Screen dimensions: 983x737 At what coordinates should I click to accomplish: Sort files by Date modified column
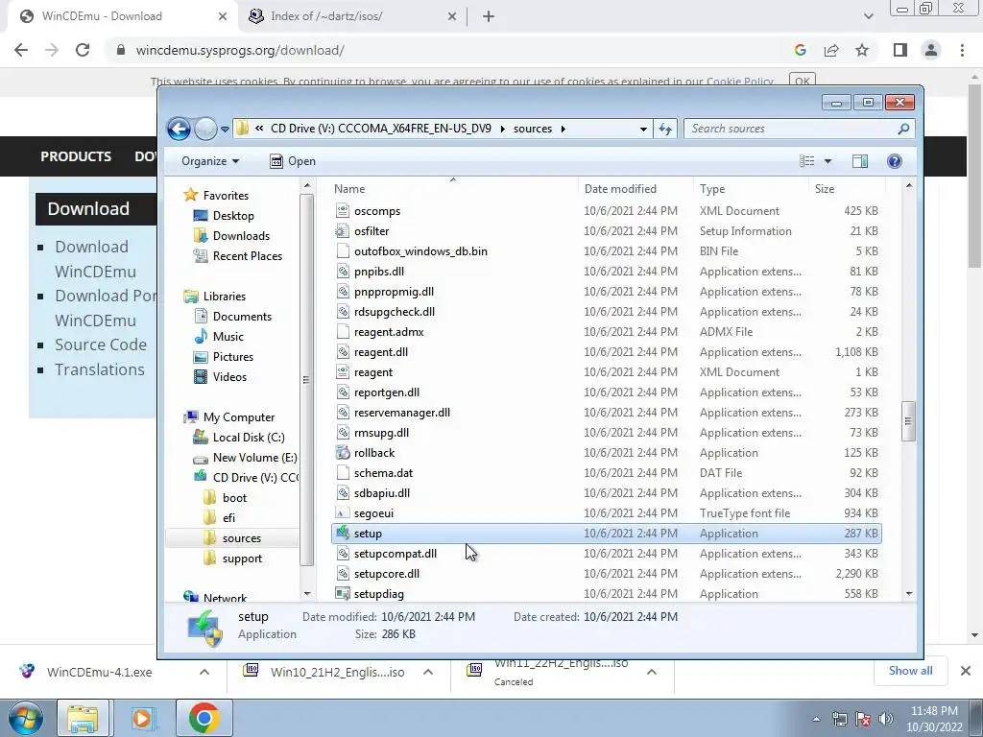pyautogui.click(x=620, y=189)
